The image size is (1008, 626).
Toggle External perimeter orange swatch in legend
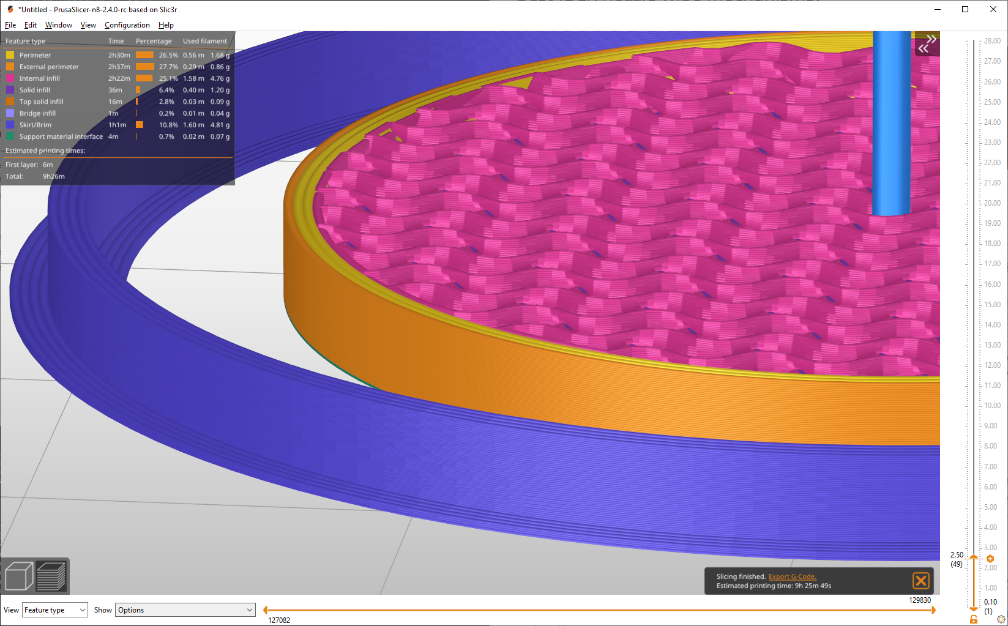tap(10, 67)
